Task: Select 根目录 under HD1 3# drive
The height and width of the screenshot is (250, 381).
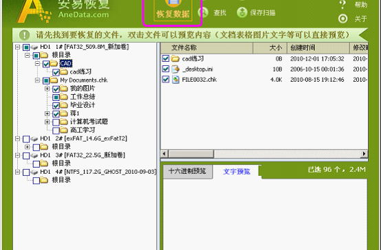Action: point(61,163)
